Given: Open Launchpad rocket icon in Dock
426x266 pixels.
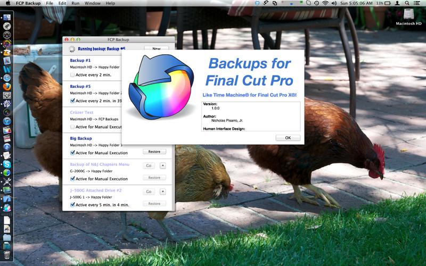Looking at the screenshot, I should coord(7,26).
